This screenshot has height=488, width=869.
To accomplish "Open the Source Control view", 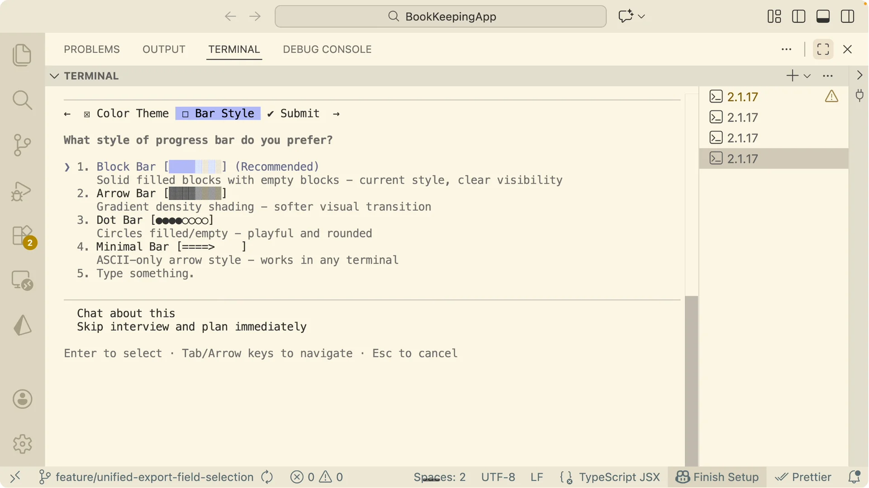I will [x=22, y=145].
